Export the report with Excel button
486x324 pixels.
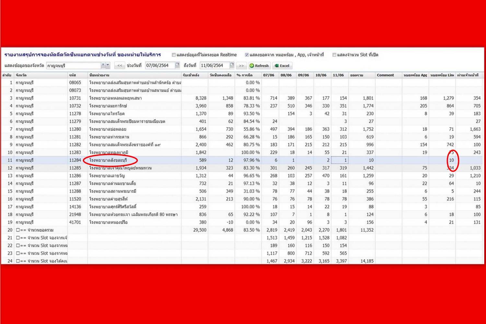282,66
